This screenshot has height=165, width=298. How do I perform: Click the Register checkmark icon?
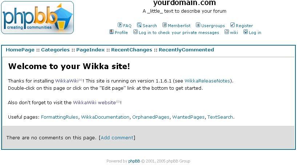233,25
